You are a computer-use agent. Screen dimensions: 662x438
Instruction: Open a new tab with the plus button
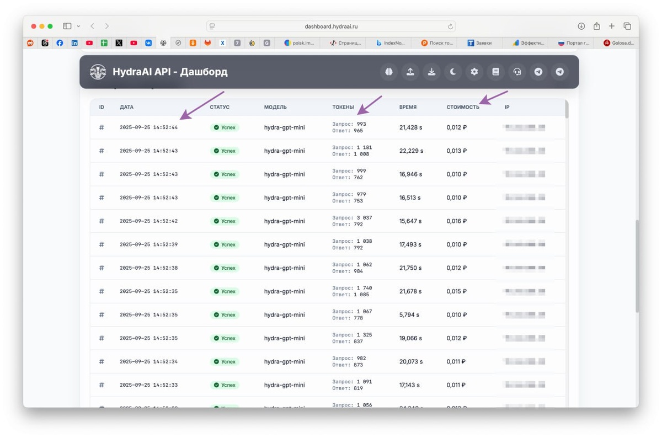coord(612,26)
